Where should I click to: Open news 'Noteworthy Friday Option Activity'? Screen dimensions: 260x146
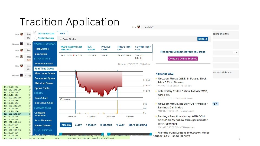[x=183, y=93]
